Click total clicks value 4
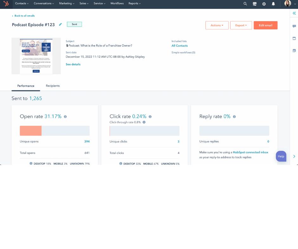This screenshot has height=249, width=298. tap(178, 153)
